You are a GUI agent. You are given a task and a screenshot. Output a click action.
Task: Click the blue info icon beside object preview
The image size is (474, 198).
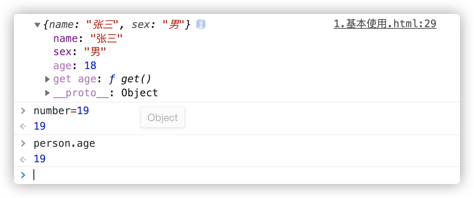201,24
